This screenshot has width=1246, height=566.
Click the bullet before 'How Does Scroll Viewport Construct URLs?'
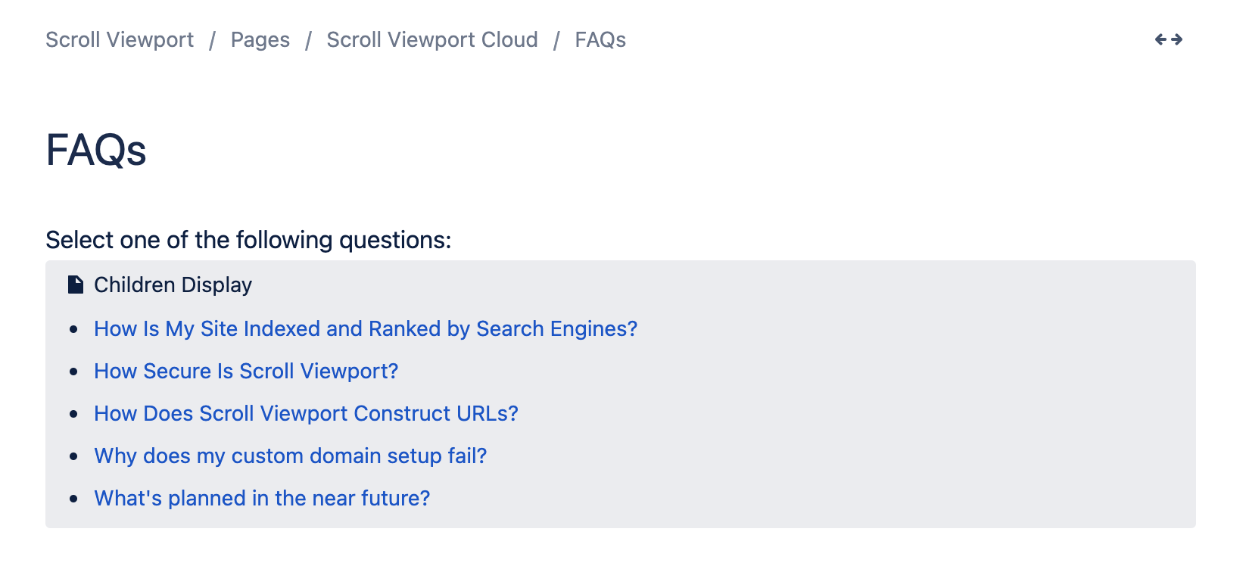(73, 414)
